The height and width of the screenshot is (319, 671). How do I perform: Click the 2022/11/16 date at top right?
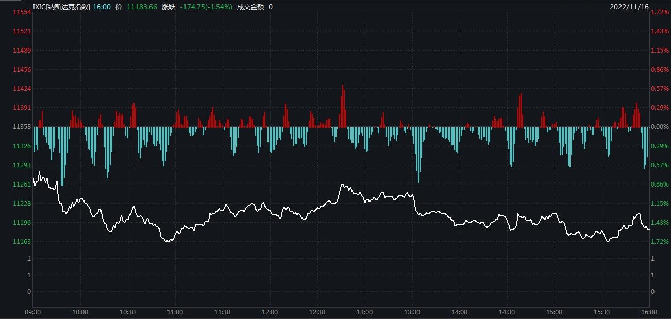click(x=629, y=7)
